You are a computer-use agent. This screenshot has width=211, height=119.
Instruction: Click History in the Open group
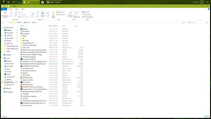[77, 17]
